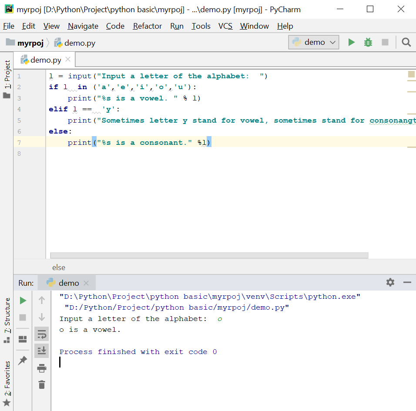This screenshot has width=416, height=411.
Task: Toggle the 7: Structure tool window
Action: point(7,320)
